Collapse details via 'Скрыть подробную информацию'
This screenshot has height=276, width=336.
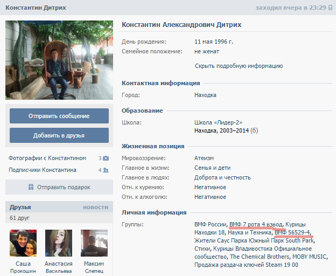tap(239, 66)
